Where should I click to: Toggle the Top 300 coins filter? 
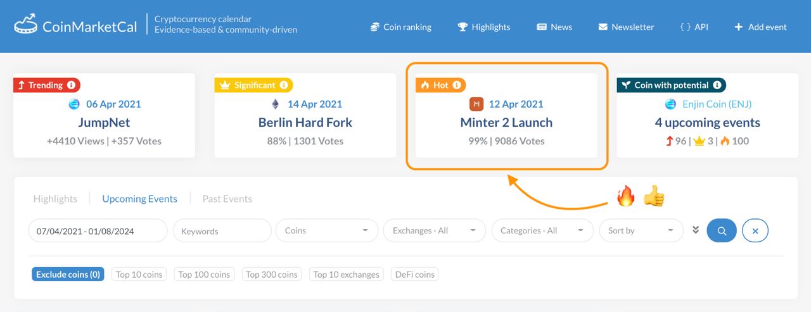[272, 274]
